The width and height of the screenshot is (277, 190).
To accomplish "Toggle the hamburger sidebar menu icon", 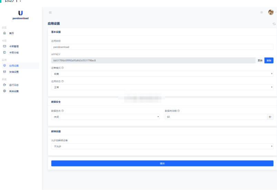I will click(50, 13).
